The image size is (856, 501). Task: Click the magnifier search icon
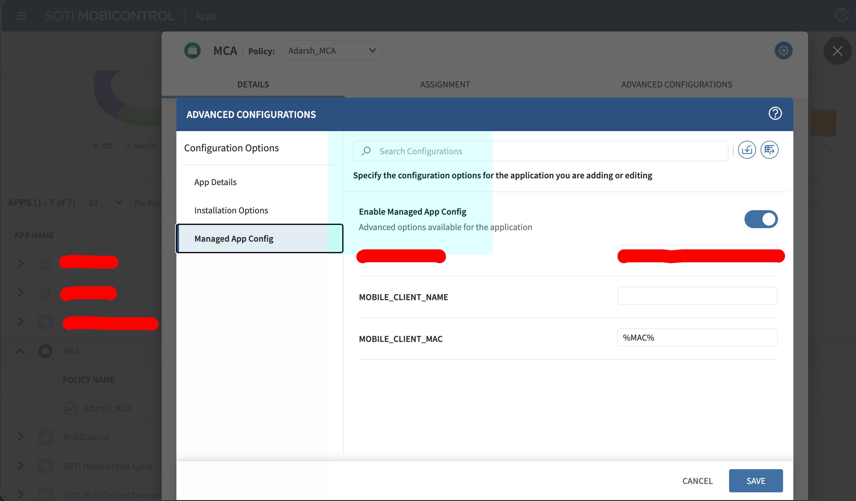pos(366,151)
